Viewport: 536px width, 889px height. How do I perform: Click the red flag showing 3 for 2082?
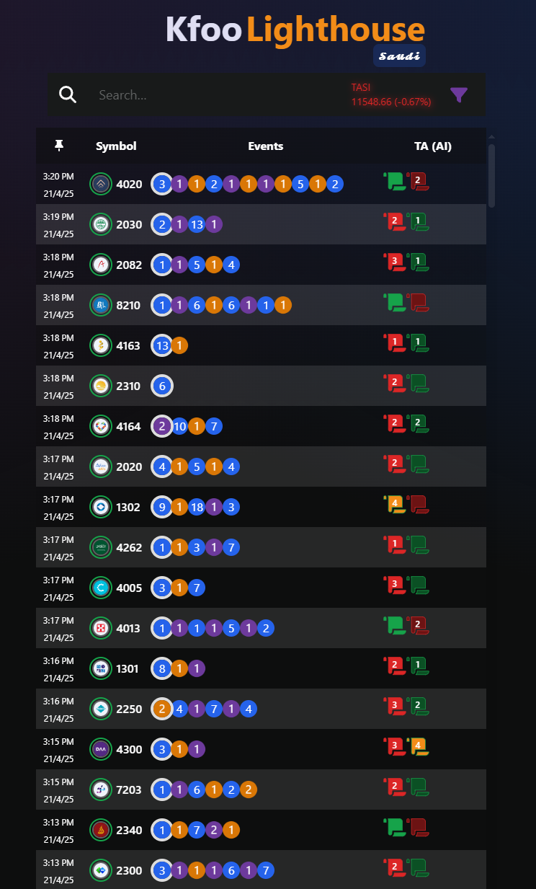pos(395,262)
